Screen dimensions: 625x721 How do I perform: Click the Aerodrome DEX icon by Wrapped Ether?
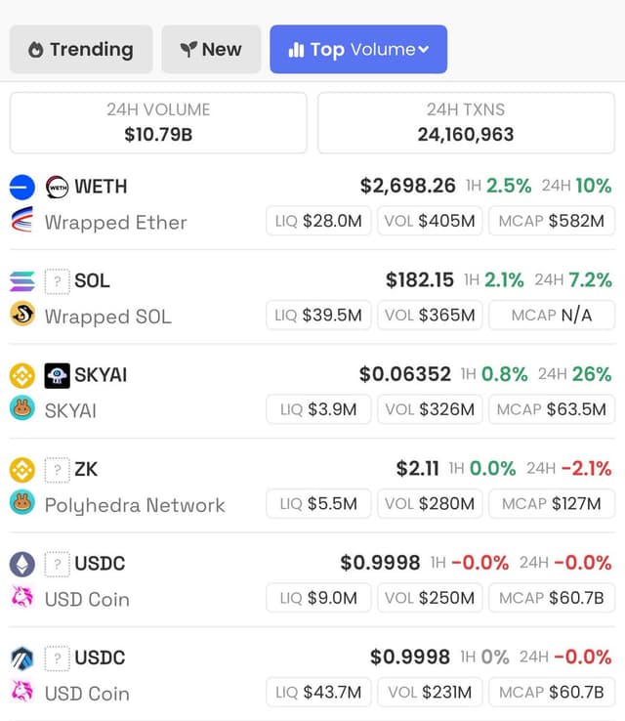[x=22, y=220]
